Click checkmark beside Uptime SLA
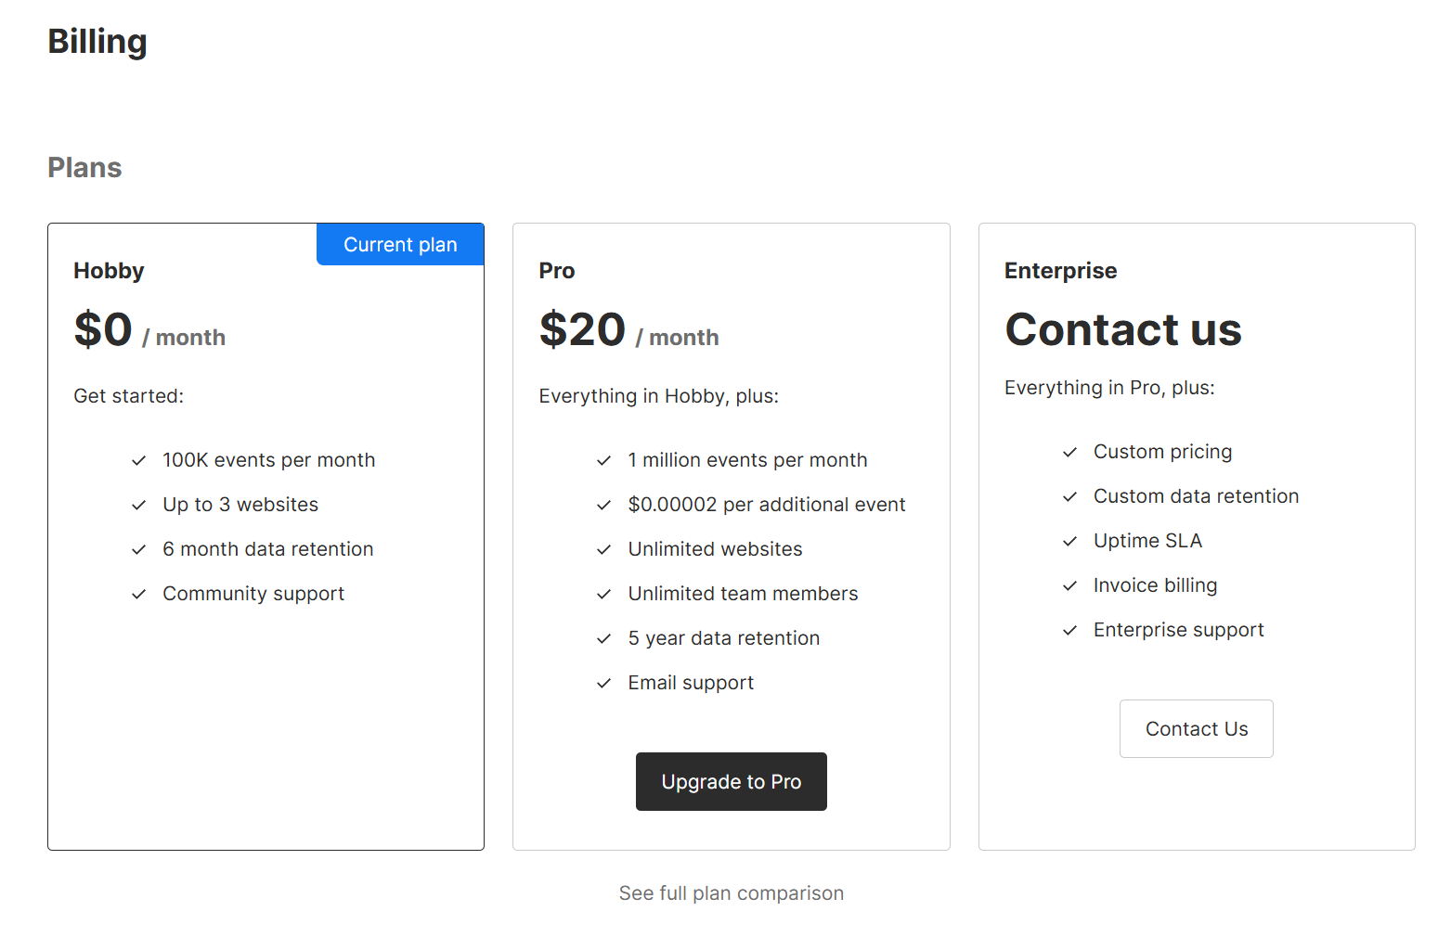Viewport: 1451px width, 937px height. click(1070, 541)
